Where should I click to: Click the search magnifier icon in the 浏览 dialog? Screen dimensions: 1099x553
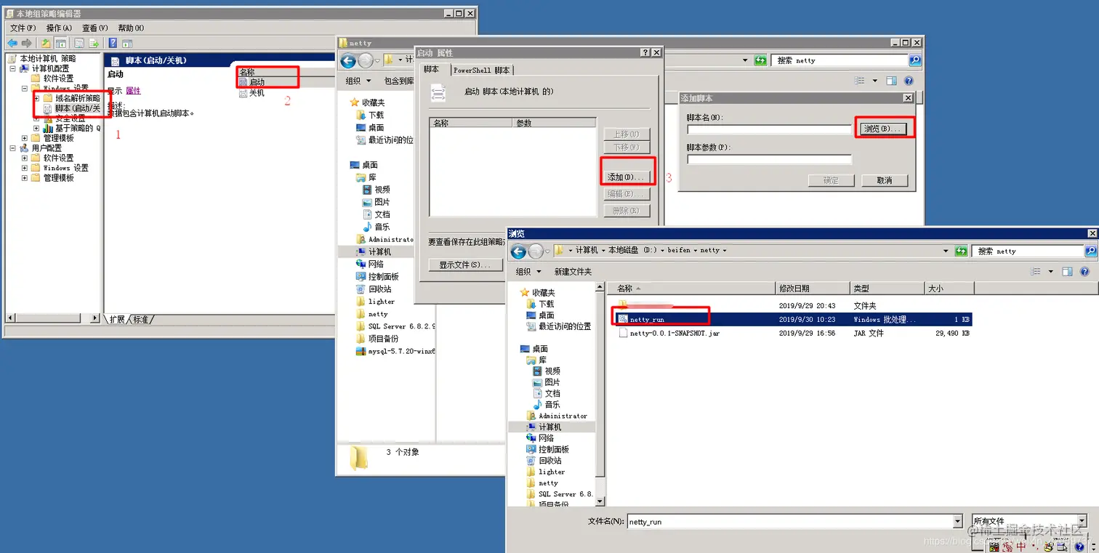pos(1091,251)
